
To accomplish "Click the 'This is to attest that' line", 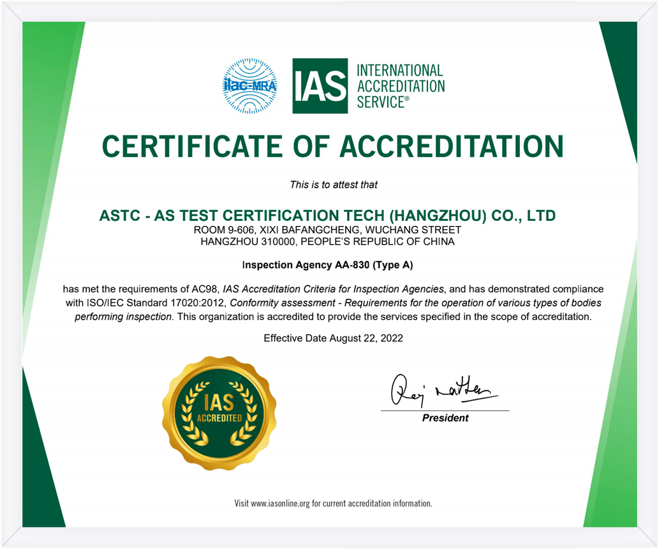I will pyautogui.click(x=334, y=184).
